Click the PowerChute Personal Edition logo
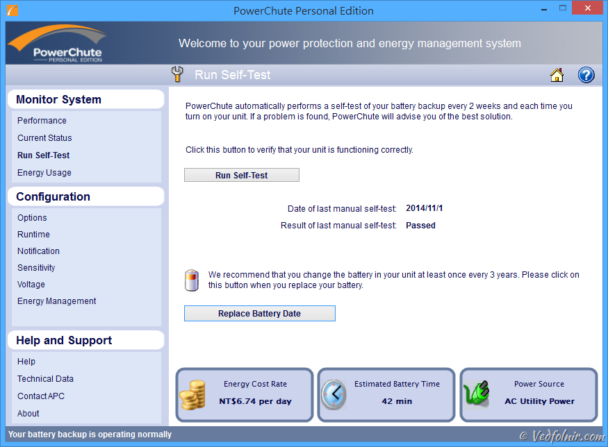Viewport: 608px width, 447px height. coord(58,44)
